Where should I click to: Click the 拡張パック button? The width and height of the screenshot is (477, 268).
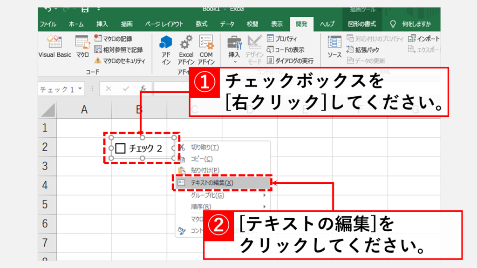[362, 50]
